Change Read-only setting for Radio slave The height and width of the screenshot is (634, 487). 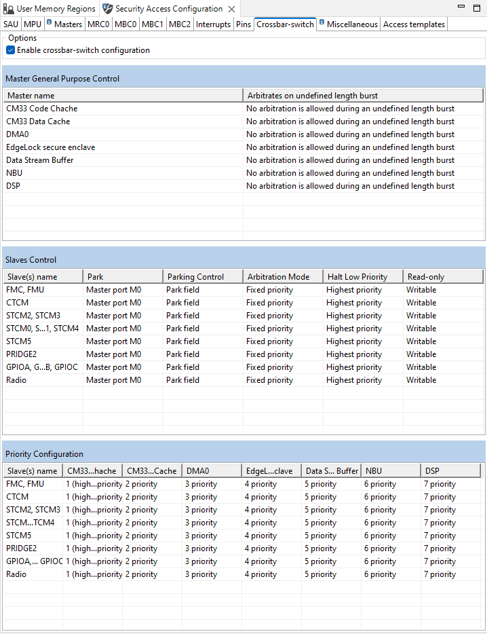pyautogui.click(x=443, y=380)
